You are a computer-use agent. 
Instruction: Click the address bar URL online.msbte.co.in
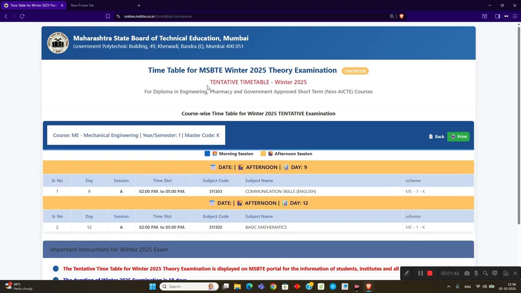pyautogui.click(x=158, y=16)
